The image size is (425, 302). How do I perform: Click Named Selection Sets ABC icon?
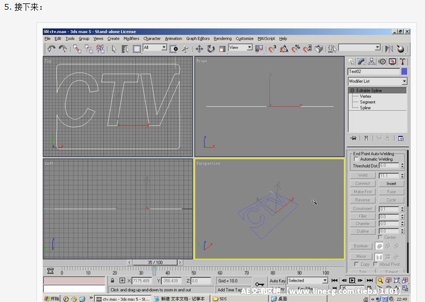332,49
